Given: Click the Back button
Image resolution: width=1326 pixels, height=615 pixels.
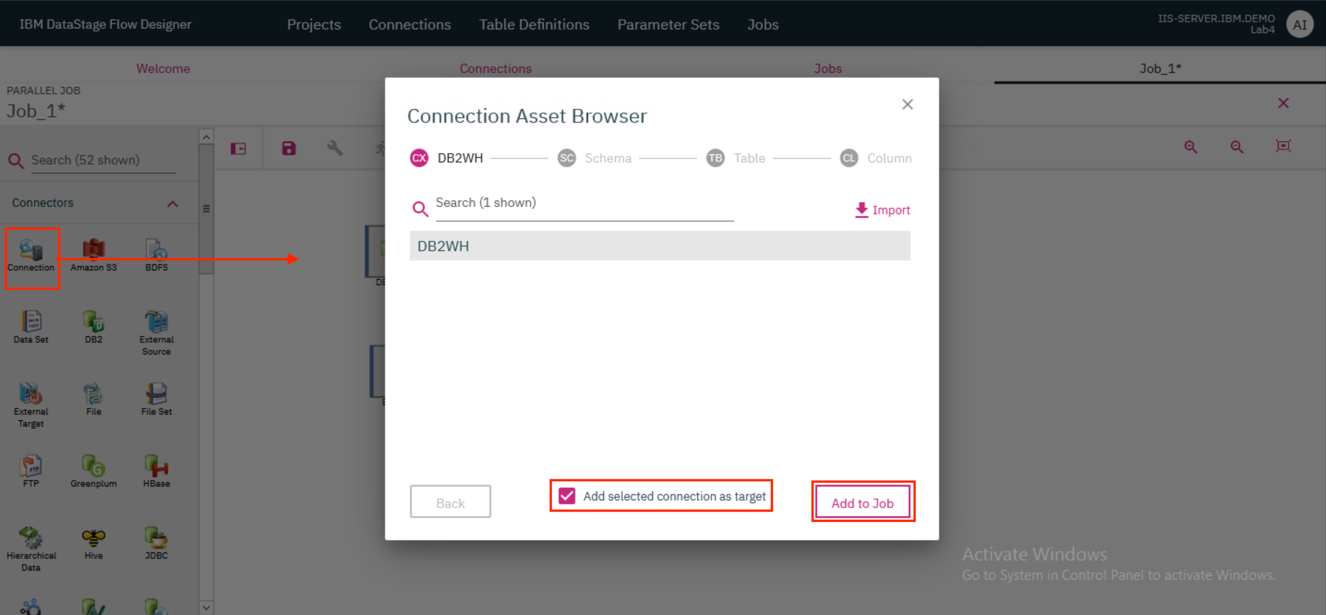Looking at the screenshot, I should pyautogui.click(x=450, y=501).
